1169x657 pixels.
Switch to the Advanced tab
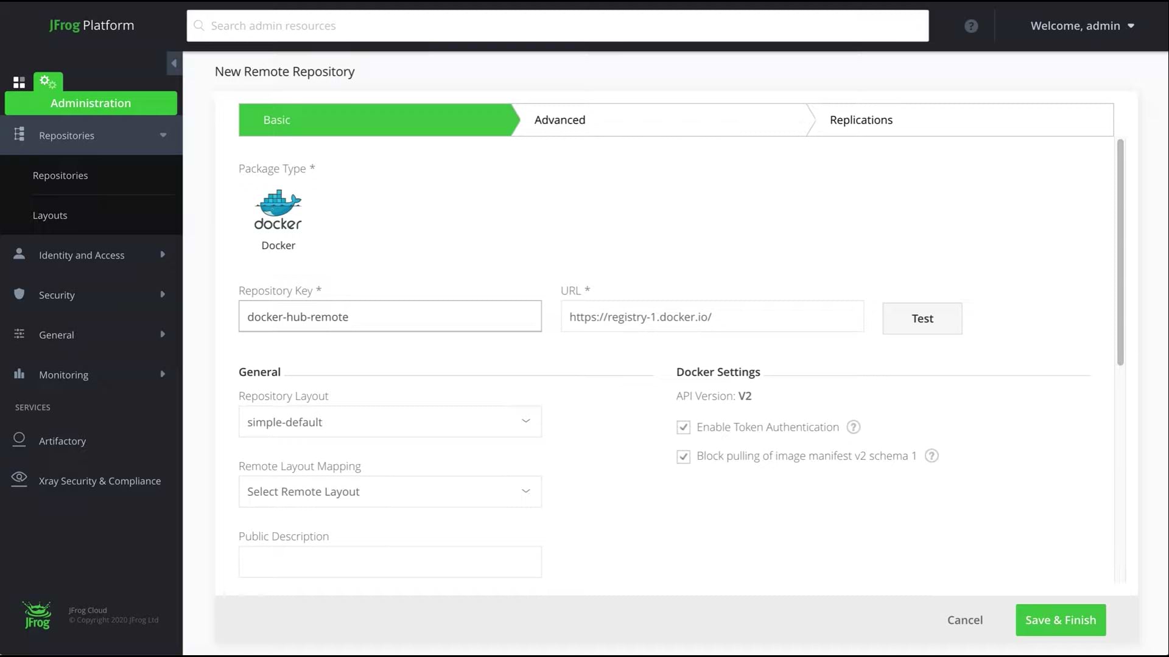click(559, 119)
